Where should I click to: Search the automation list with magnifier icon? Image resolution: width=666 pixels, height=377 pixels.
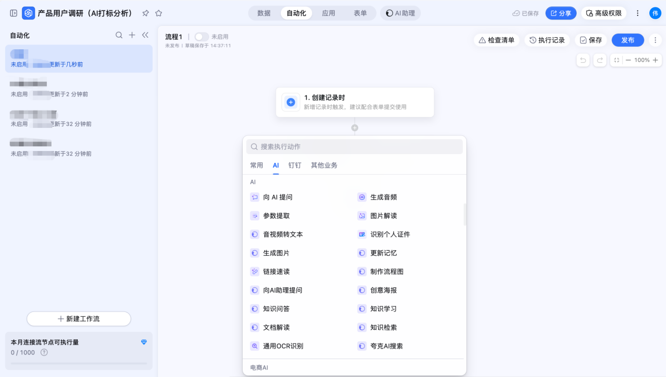(119, 35)
